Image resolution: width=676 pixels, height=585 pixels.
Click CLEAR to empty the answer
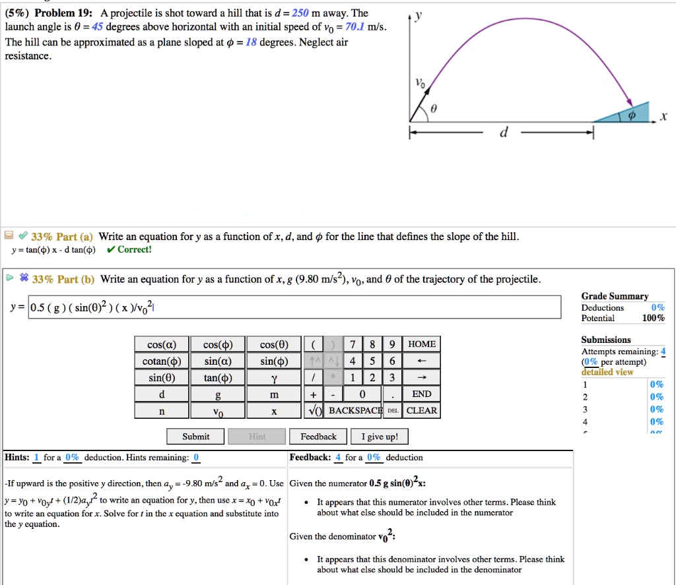point(422,411)
